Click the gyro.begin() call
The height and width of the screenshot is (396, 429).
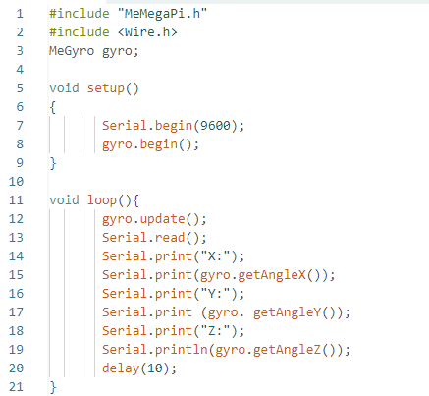(150, 144)
